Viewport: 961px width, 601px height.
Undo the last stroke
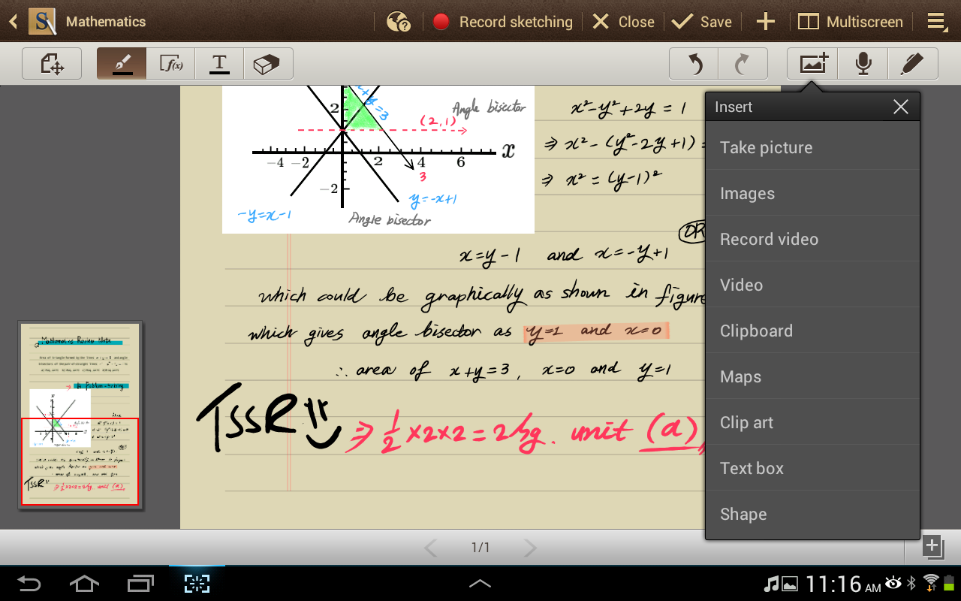click(x=694, y=64)
